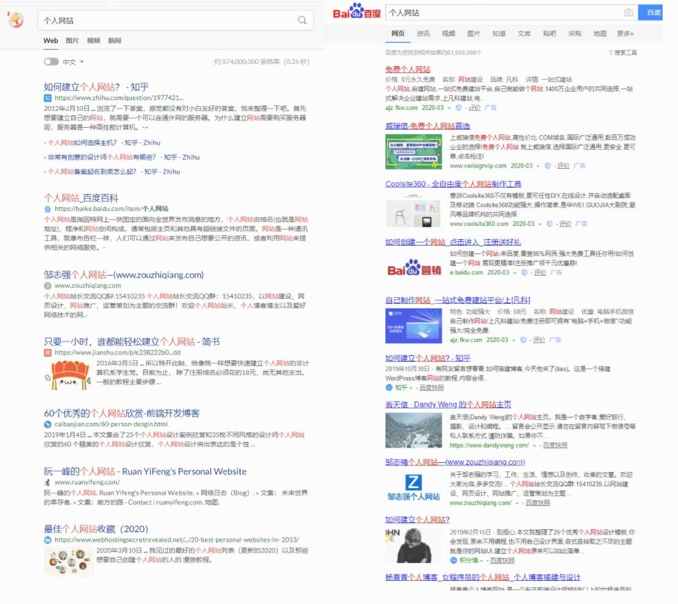This screenshot has width=678, height=604.
Task: Click the Zhihu favicon beside zhihu.com URL
Action: click(48, 98)
